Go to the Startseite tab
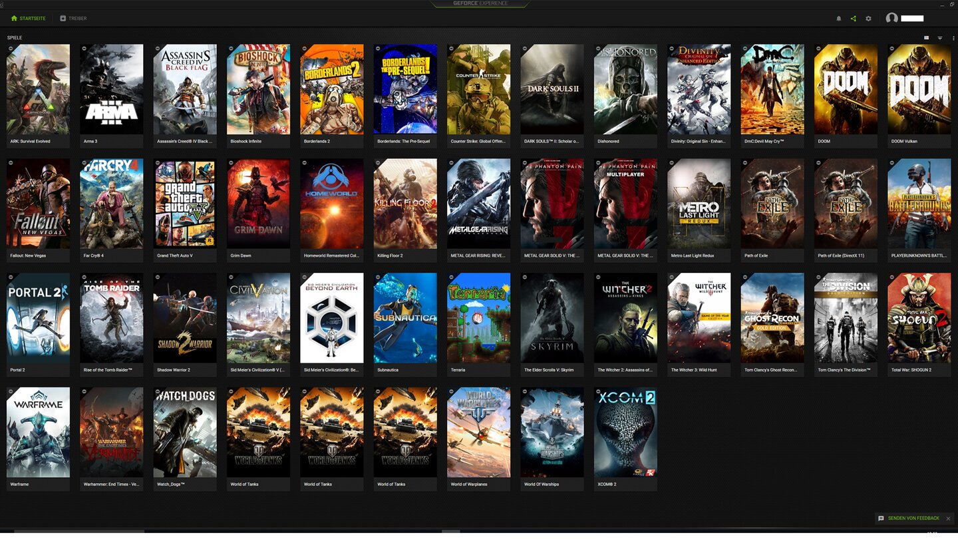The width and height of the screenshot is (958, 539). tap(29, 19)
